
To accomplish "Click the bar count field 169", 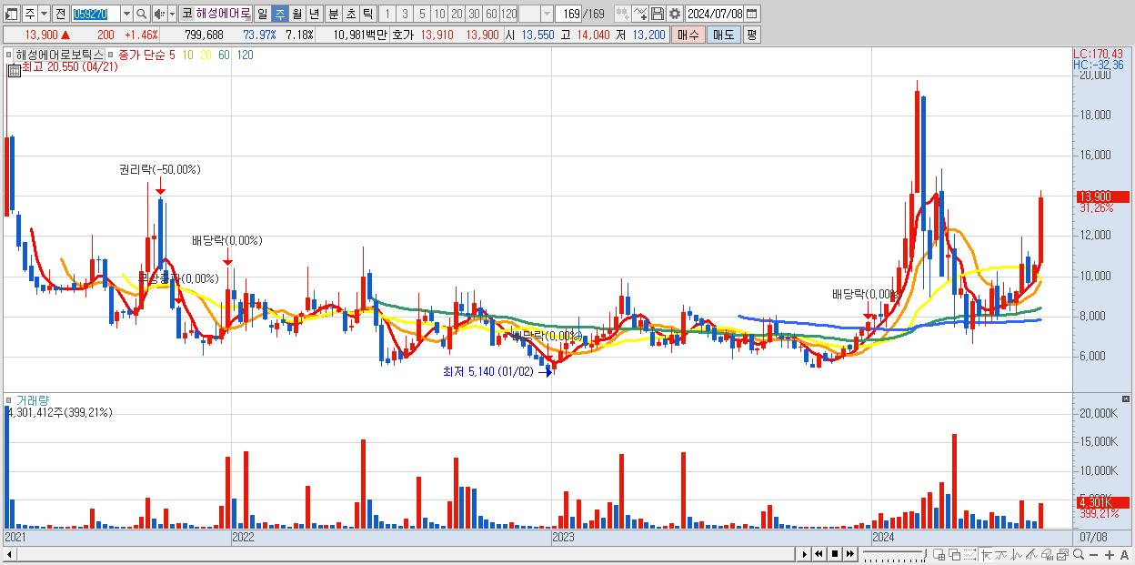I will [x=568, y=14].
